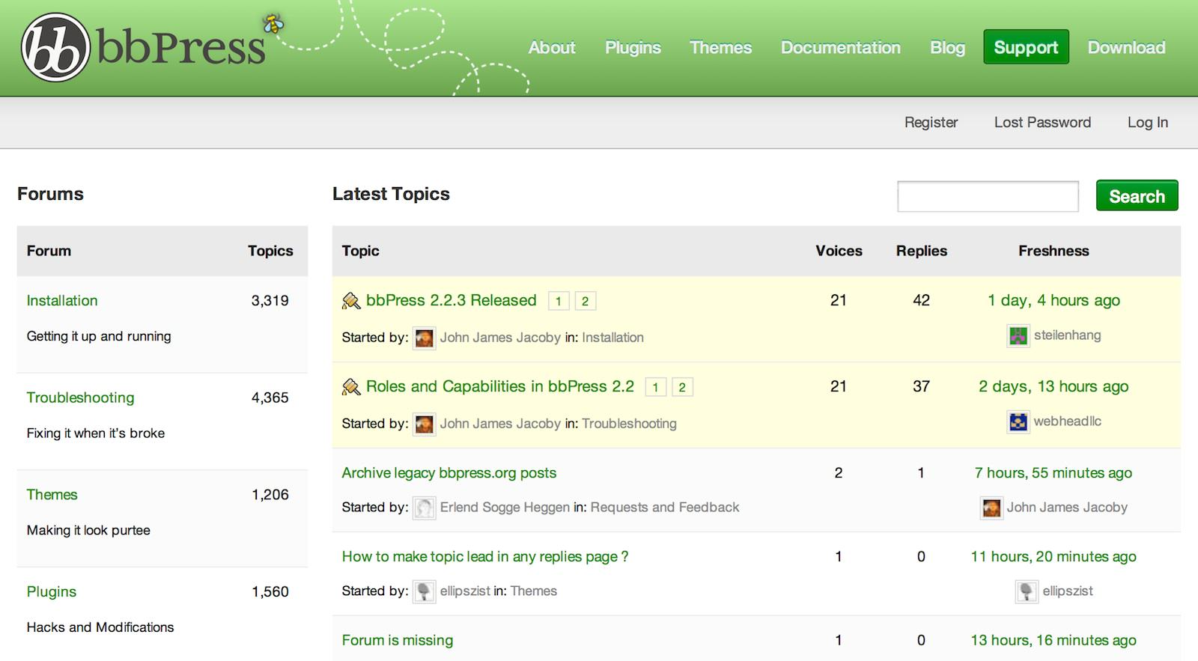Select the Support tab
The height and width of the screenshot is (661, 1198).
(1026, 47)
